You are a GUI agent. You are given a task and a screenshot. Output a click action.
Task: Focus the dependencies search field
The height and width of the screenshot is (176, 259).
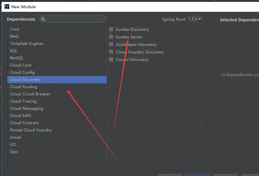[x=73, y=19]
